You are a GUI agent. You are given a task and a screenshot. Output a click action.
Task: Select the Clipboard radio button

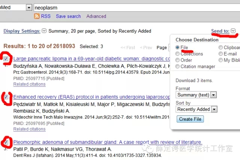tap(220, 48)
